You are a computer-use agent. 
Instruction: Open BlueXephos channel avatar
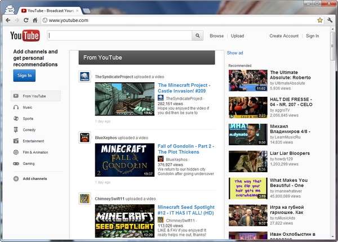(x=84, y=137)
